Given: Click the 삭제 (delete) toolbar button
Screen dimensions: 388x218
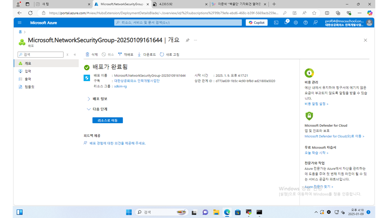Looking at the screenshot, I should pos(92,54).
